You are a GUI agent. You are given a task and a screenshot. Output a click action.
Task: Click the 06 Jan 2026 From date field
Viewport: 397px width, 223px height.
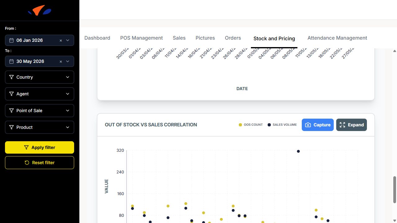click(x=39, y=40)
